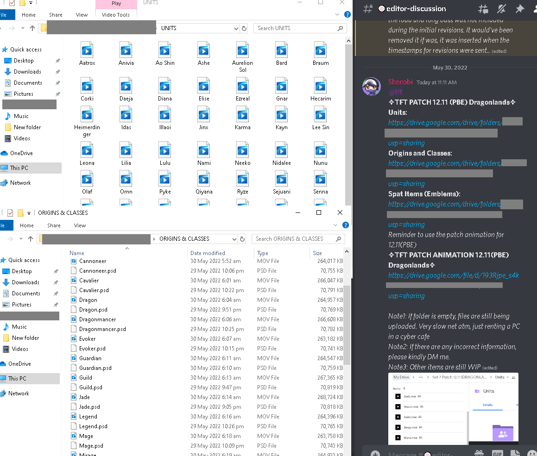Screen dimensions: 537x456
Task: Click search magnifier in Search UNITS box
Action: point(340,28)
